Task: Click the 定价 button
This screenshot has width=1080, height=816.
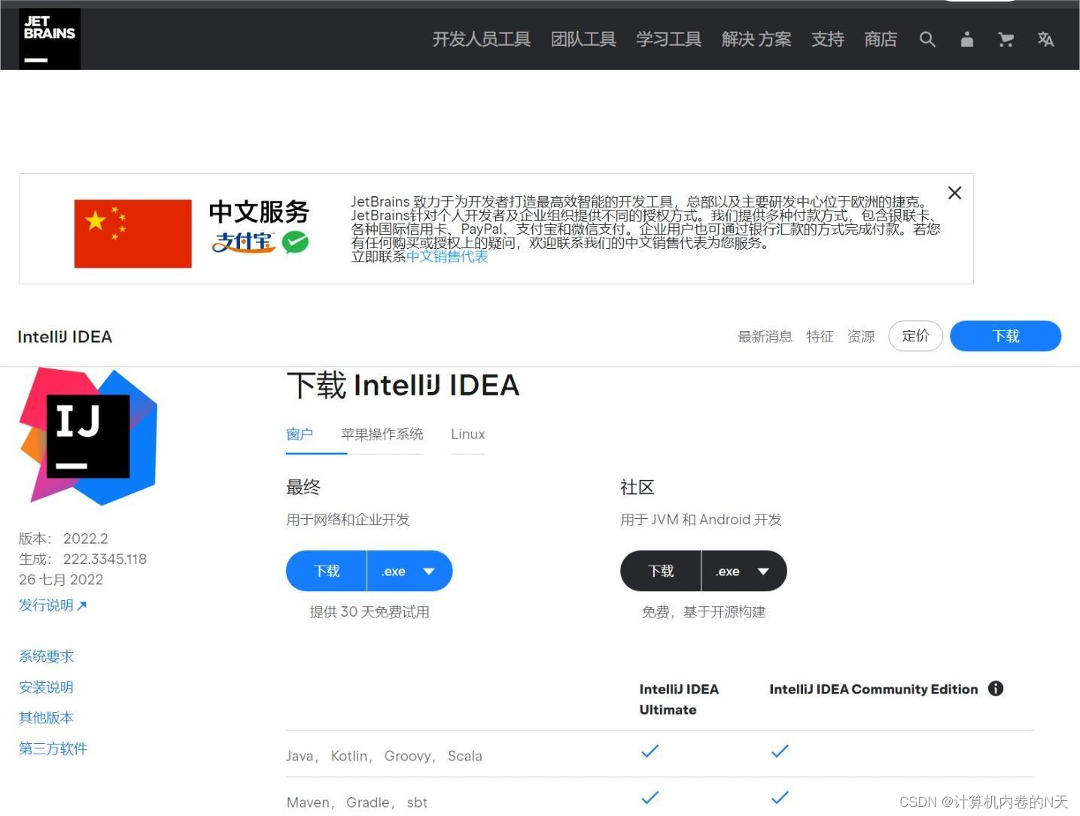Action: click(x=915, y=335)
